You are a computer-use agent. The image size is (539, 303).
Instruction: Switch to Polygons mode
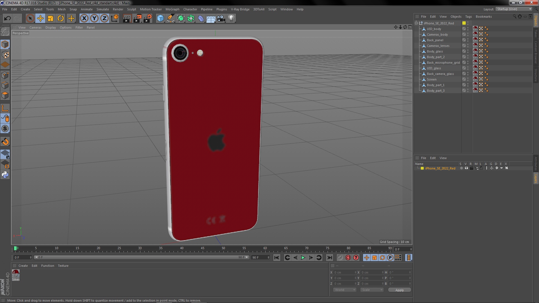pos(5,95)
